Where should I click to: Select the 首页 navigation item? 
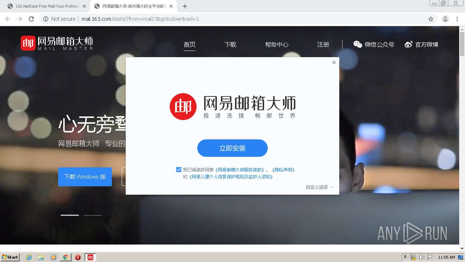[190, 44]
